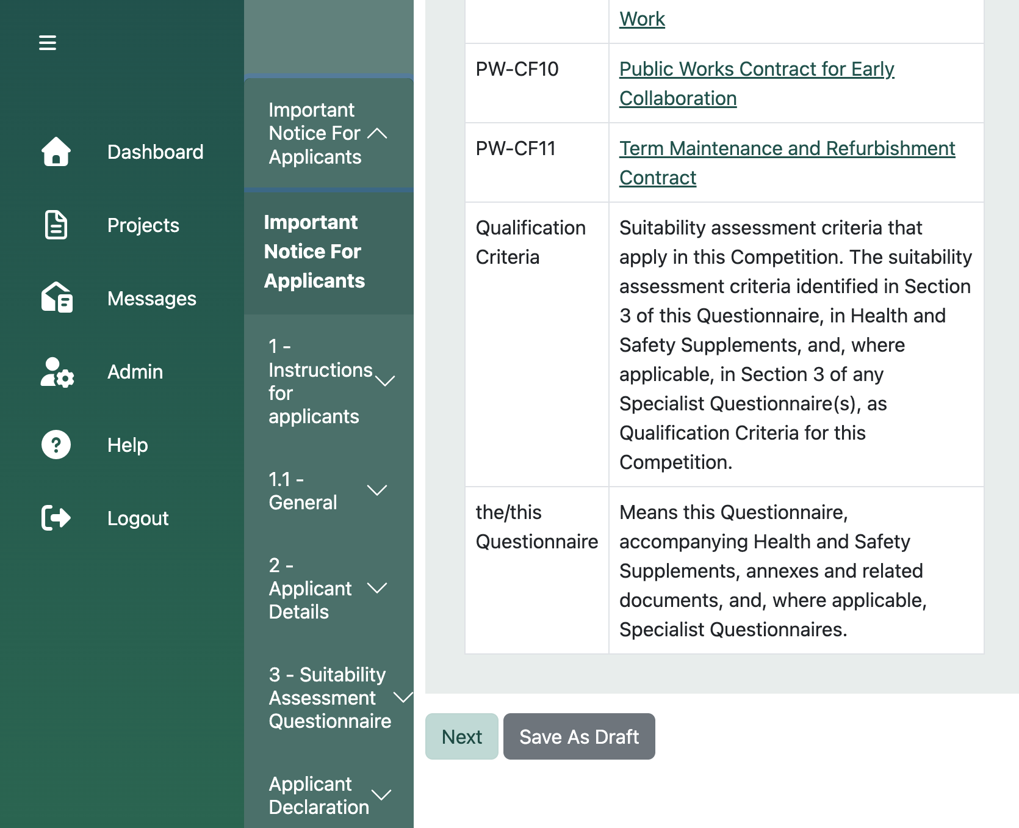Select the Logout label
This screenshot has height=828, width=1019.
point(138,518)
